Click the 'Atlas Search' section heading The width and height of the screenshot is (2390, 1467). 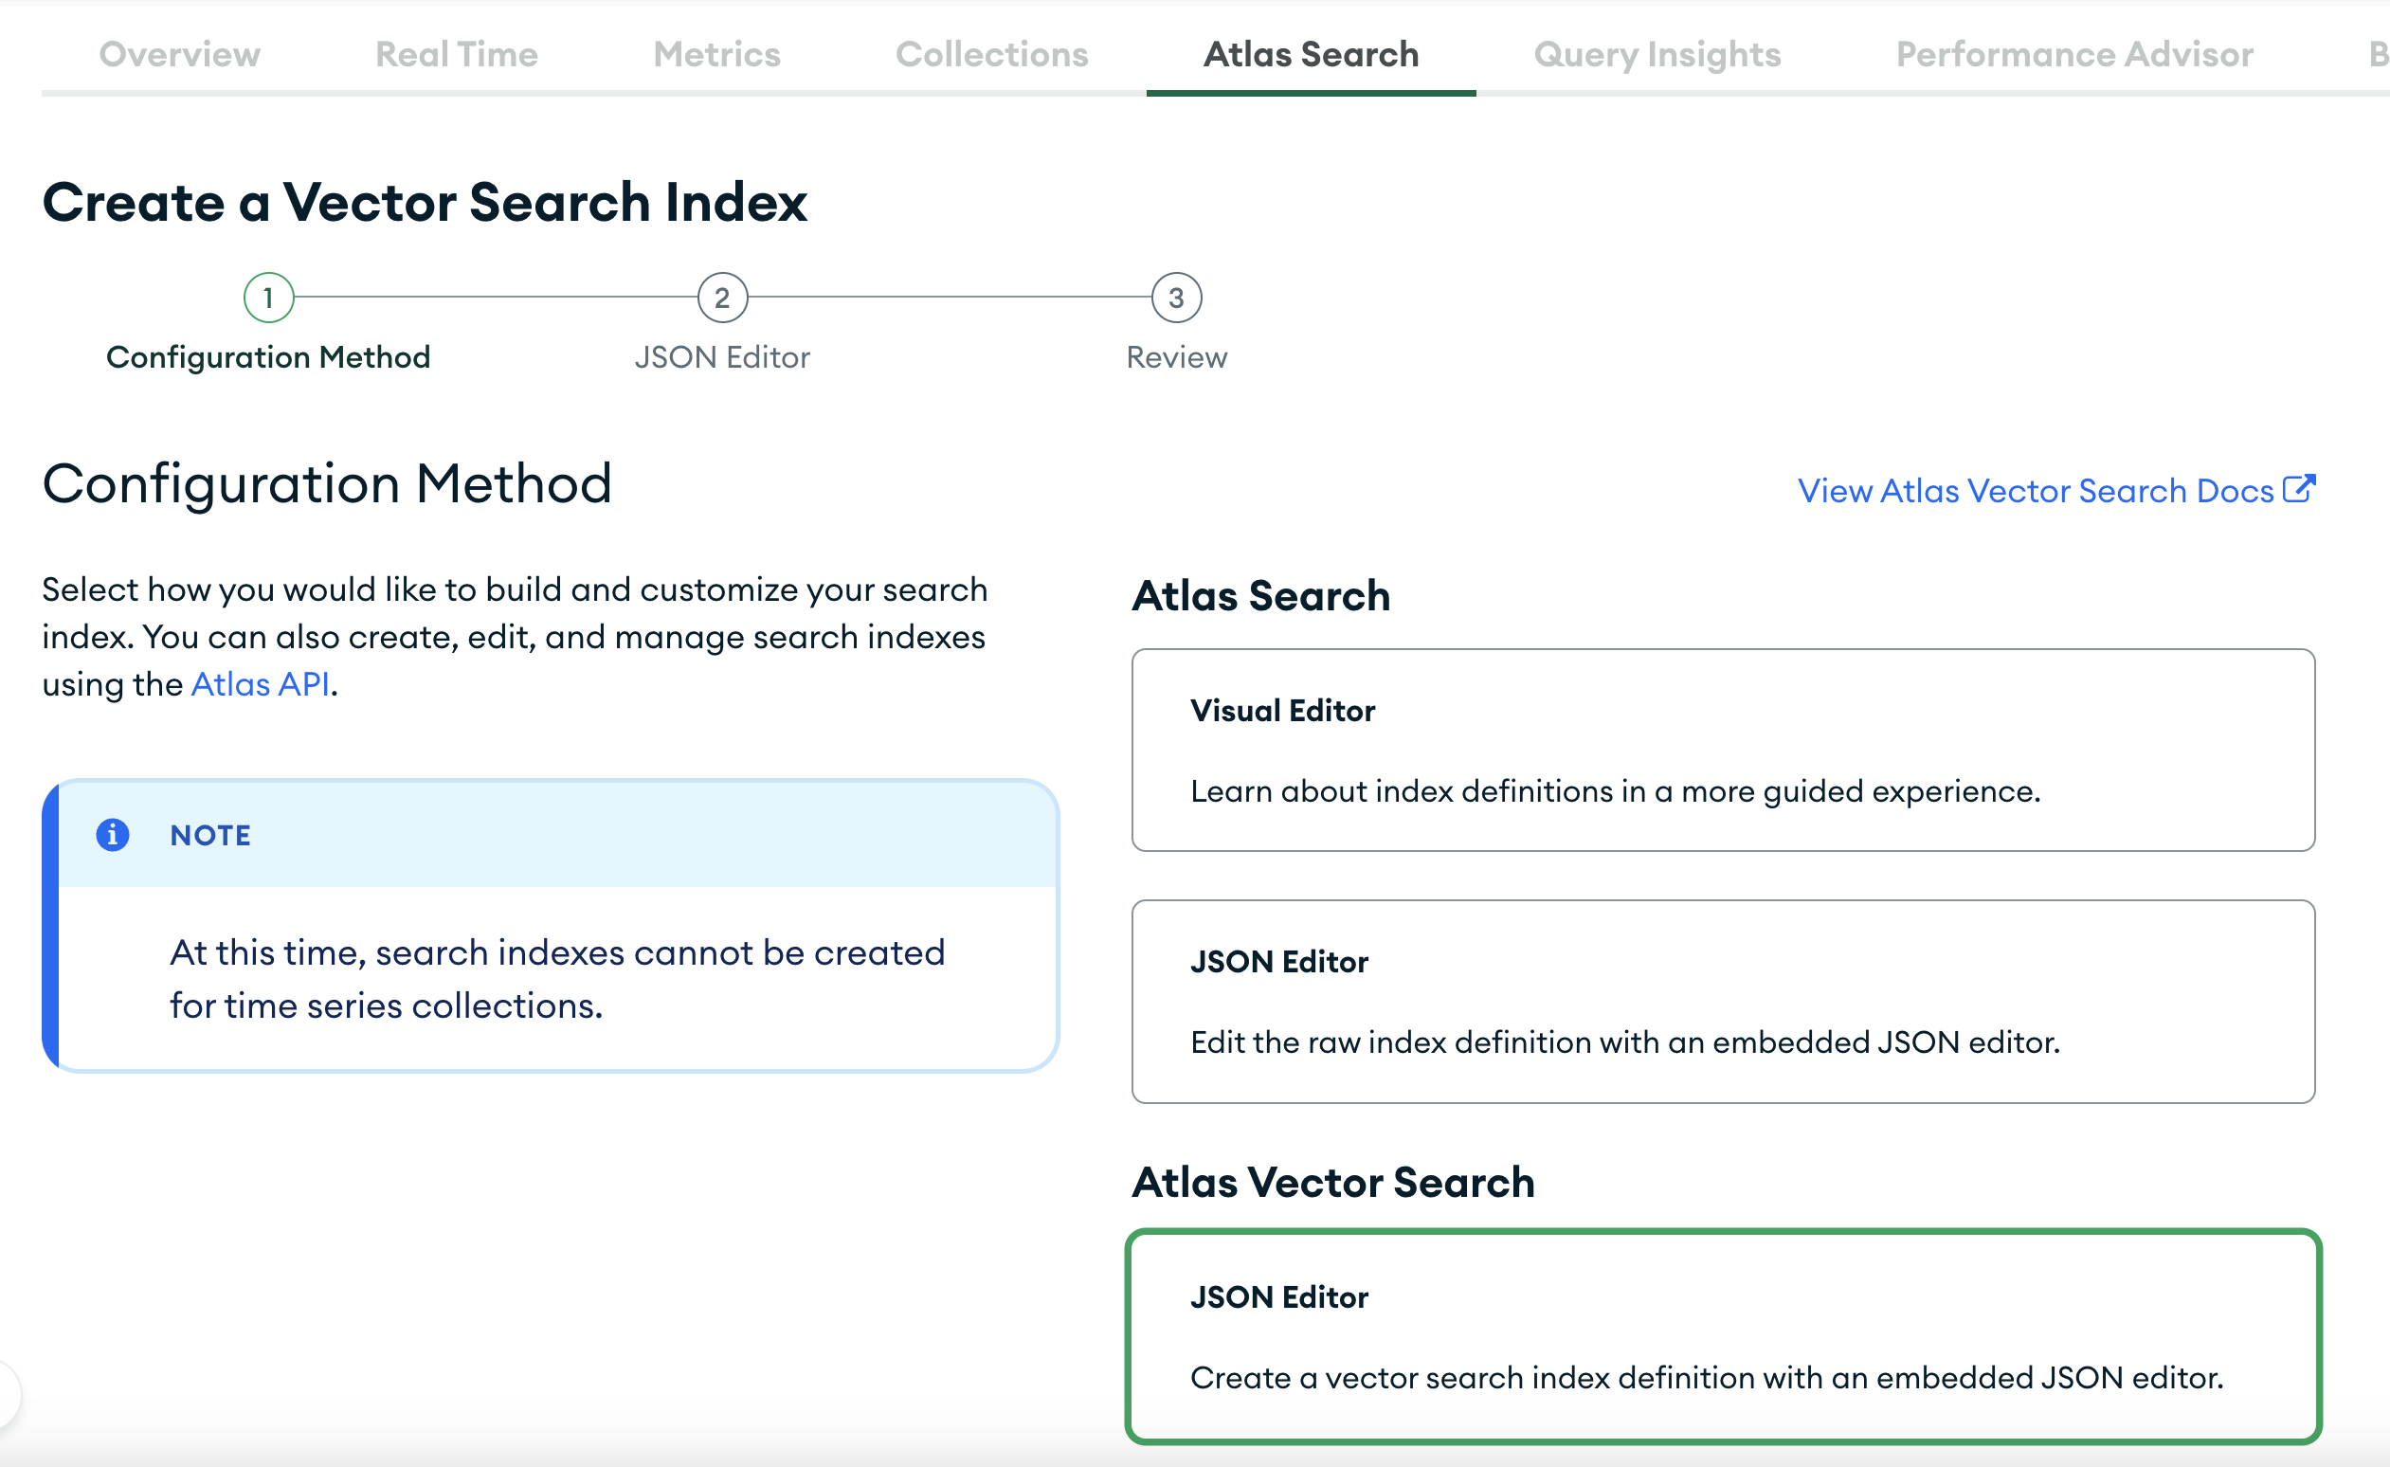[1261, 596]
